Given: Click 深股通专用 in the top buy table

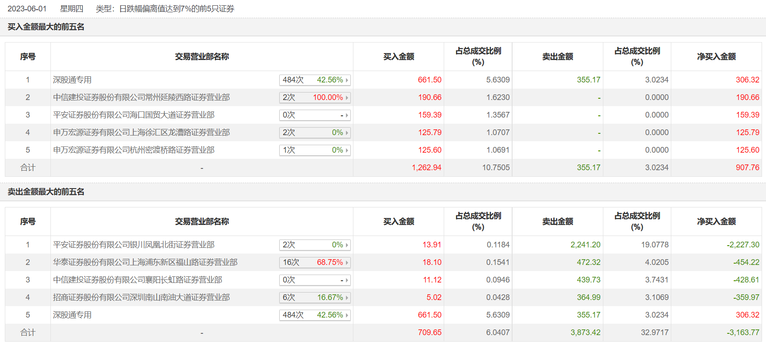Looking at the screenshot, I should click(72, 80).
